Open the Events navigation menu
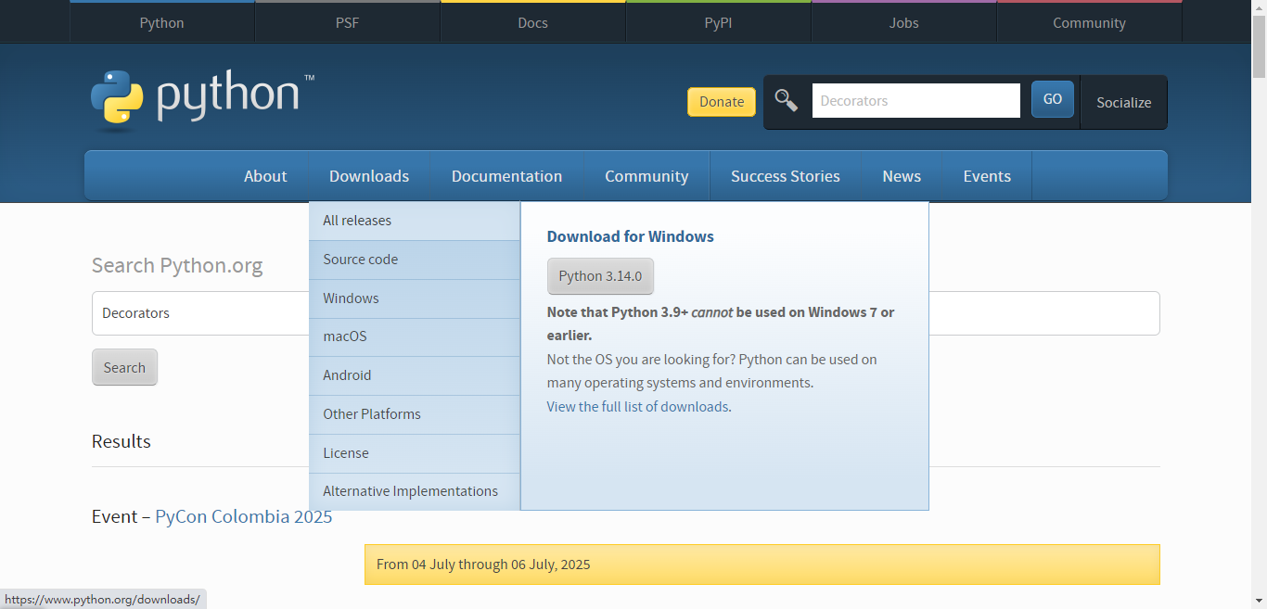1267x609 pixels. point(987,176)
